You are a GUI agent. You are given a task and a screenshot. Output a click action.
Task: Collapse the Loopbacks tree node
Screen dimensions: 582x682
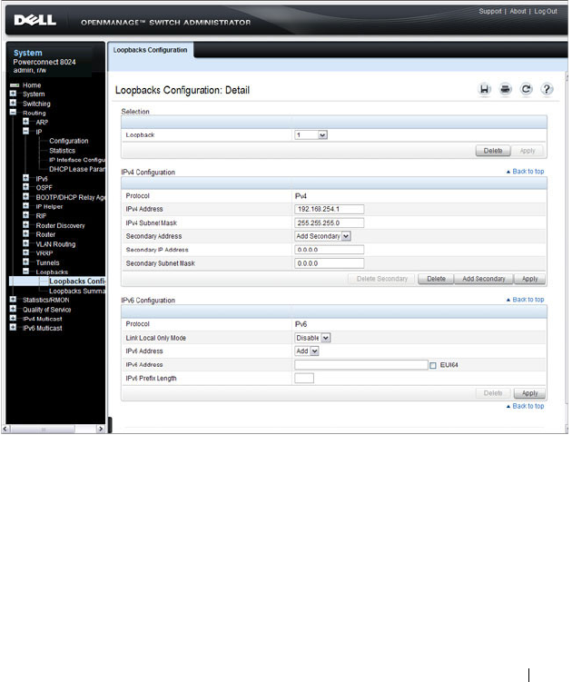point(26,272)
